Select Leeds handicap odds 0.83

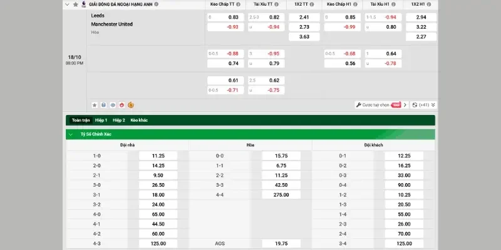pos(225,17)
